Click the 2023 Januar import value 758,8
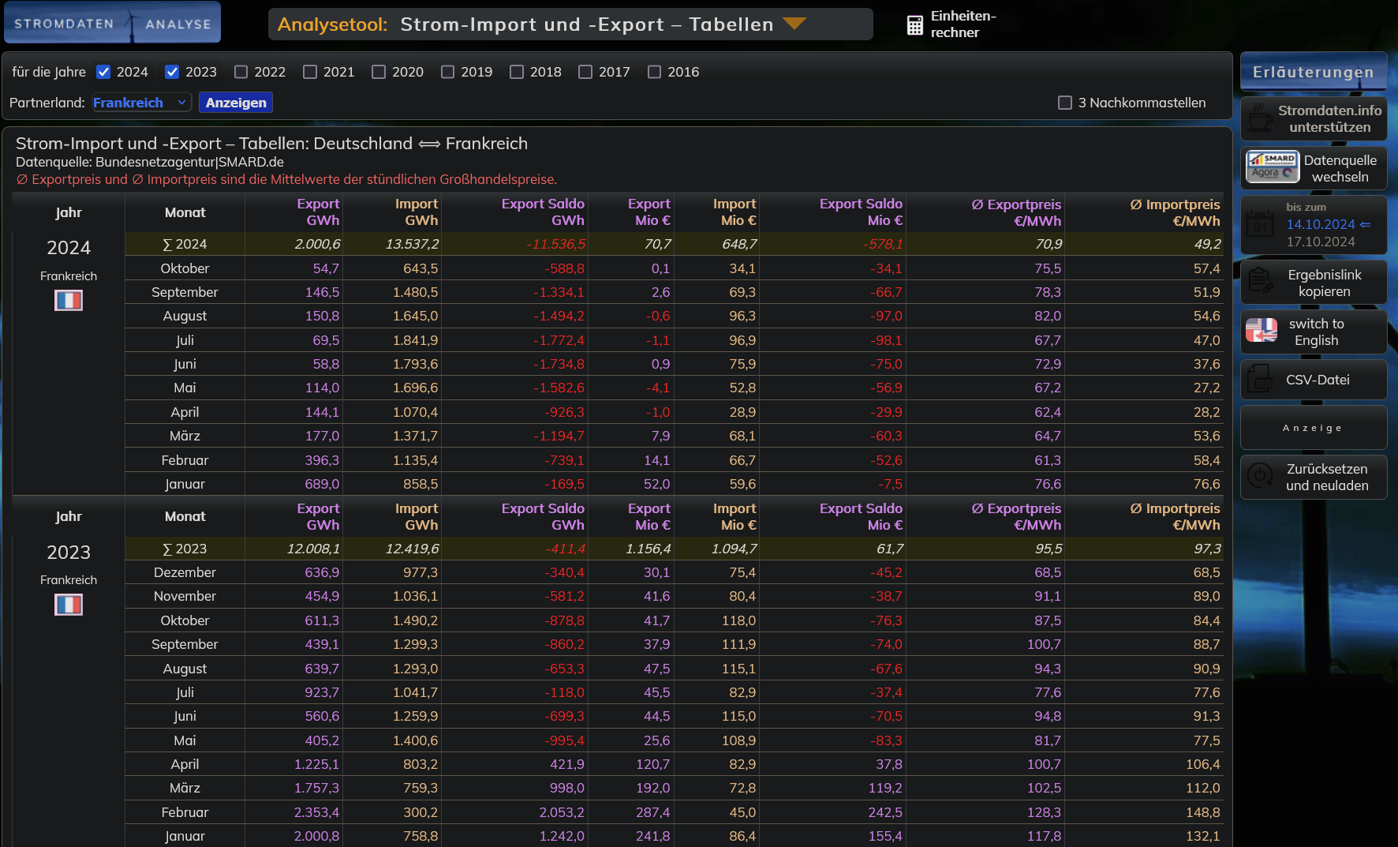The width and height of the screenshot is (1398, 847). click(421, 836)
